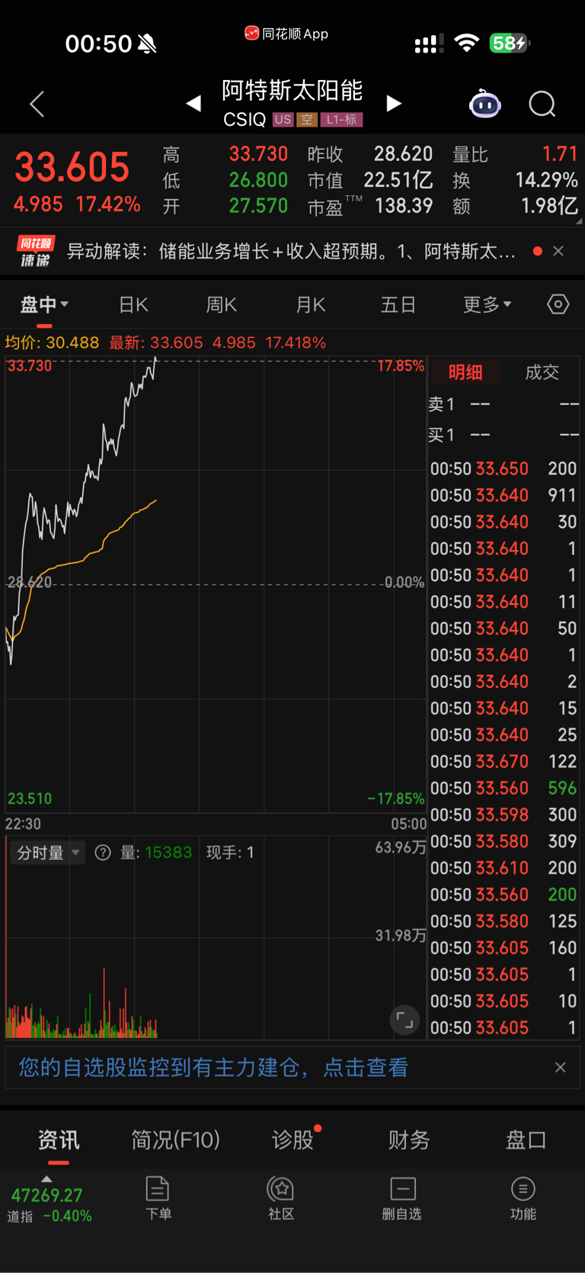Switch to 日K chart tab
Screen dimensions: 585x1273
(x=134, y=305)
